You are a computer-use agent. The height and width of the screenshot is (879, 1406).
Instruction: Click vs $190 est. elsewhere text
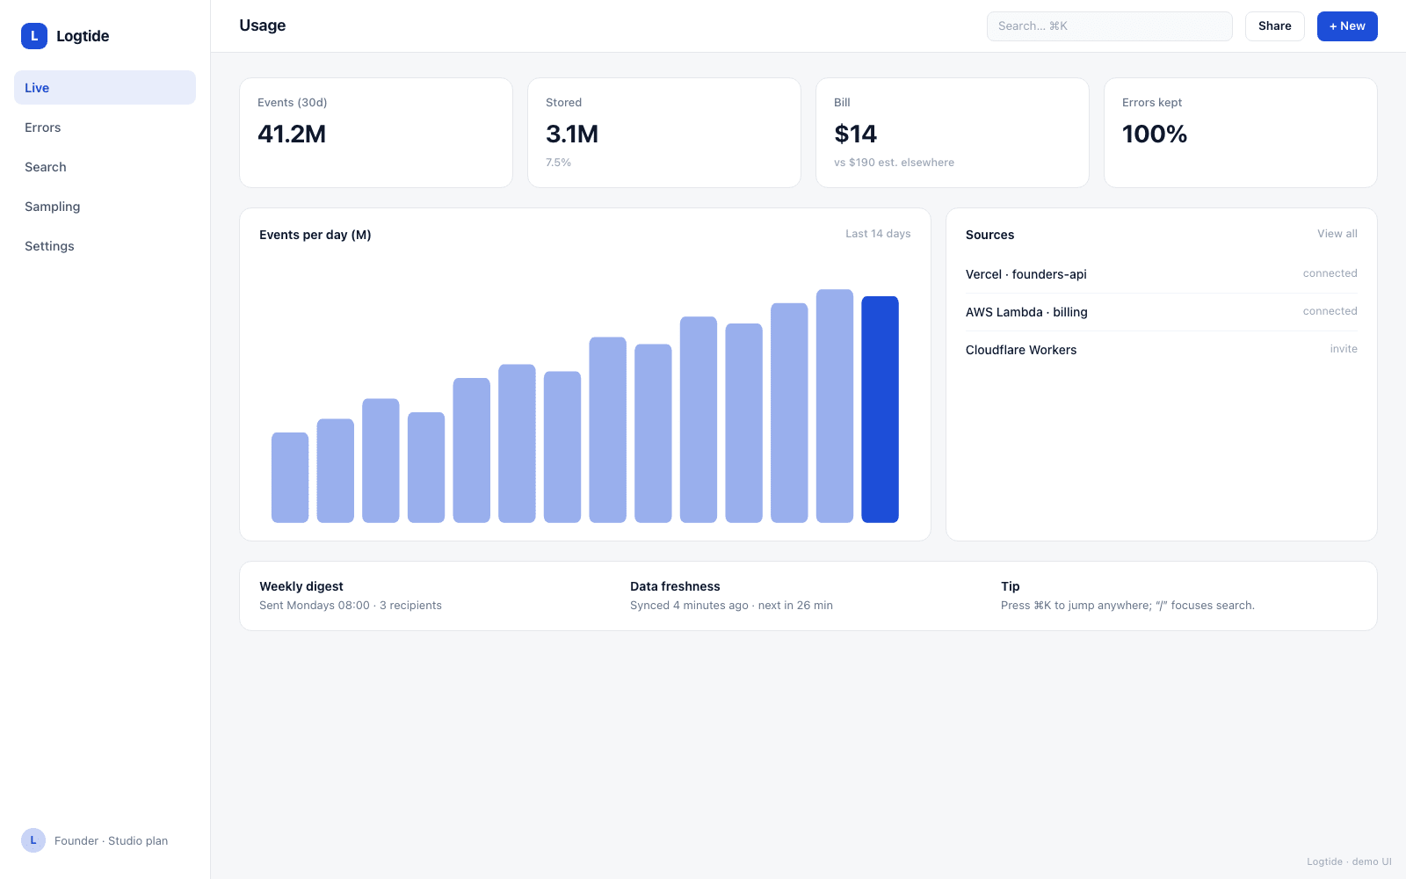894,163
